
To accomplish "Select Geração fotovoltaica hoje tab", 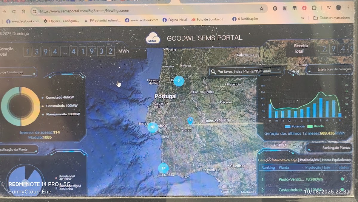I will point(278,160).
